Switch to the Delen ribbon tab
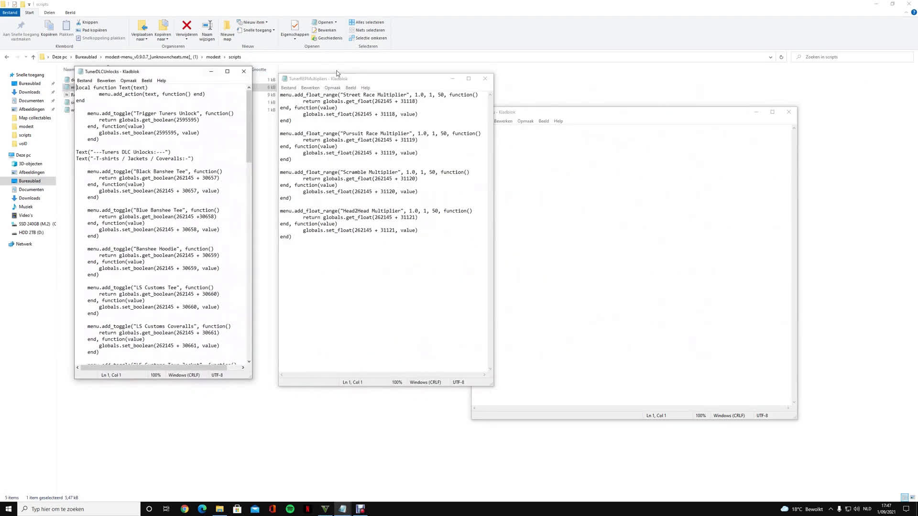Image resolution: width=918 pixels, height=516 pixels. tap(49, 12)
